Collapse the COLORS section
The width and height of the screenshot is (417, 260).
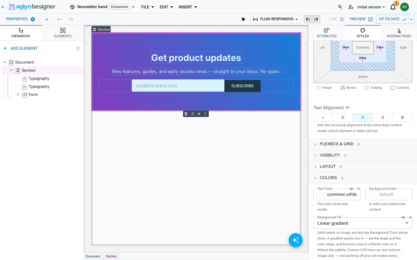click(x=363, y=178)
